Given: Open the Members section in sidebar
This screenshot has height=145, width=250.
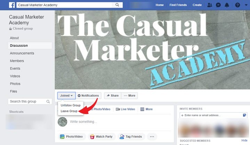Looking at the screenshot, I should (x=17, y=61).
